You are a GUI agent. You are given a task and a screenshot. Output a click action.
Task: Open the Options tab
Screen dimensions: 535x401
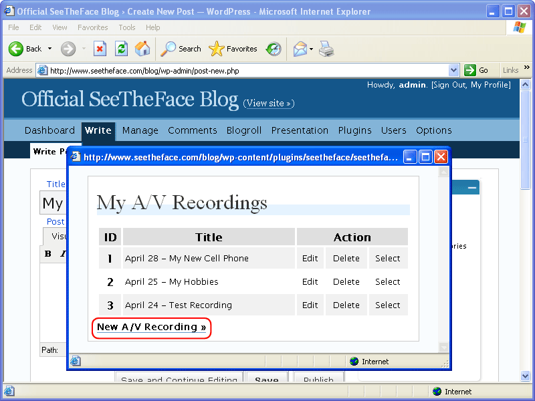(x=433, y=130)
